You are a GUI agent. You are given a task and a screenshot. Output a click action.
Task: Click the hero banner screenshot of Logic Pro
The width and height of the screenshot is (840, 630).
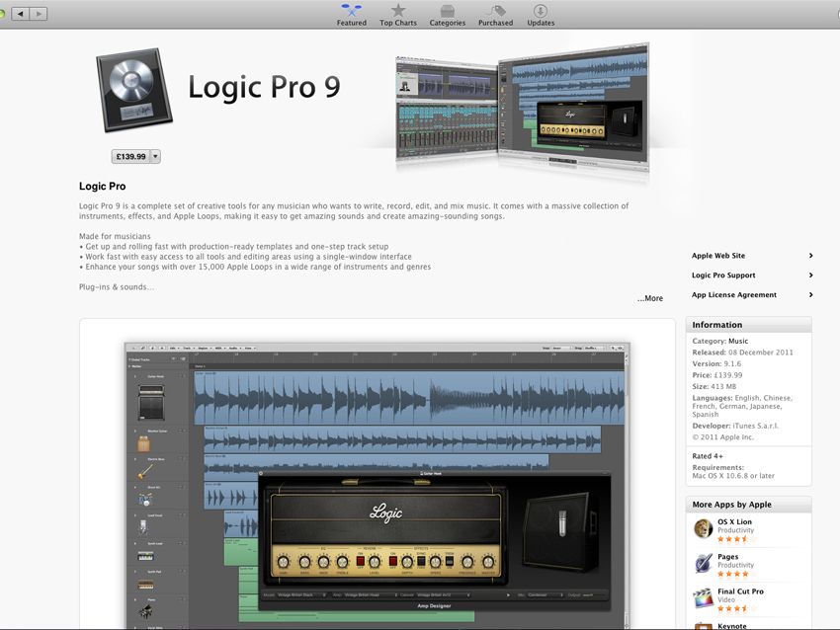pos(522,107)
